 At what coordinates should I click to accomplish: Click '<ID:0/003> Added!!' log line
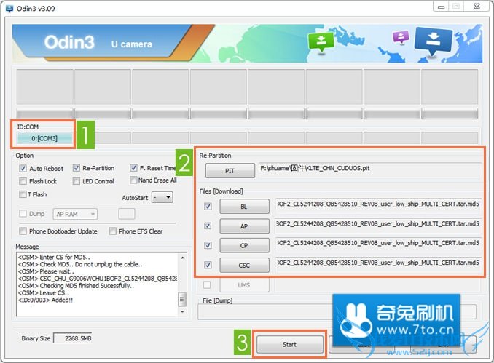[45, 300]
